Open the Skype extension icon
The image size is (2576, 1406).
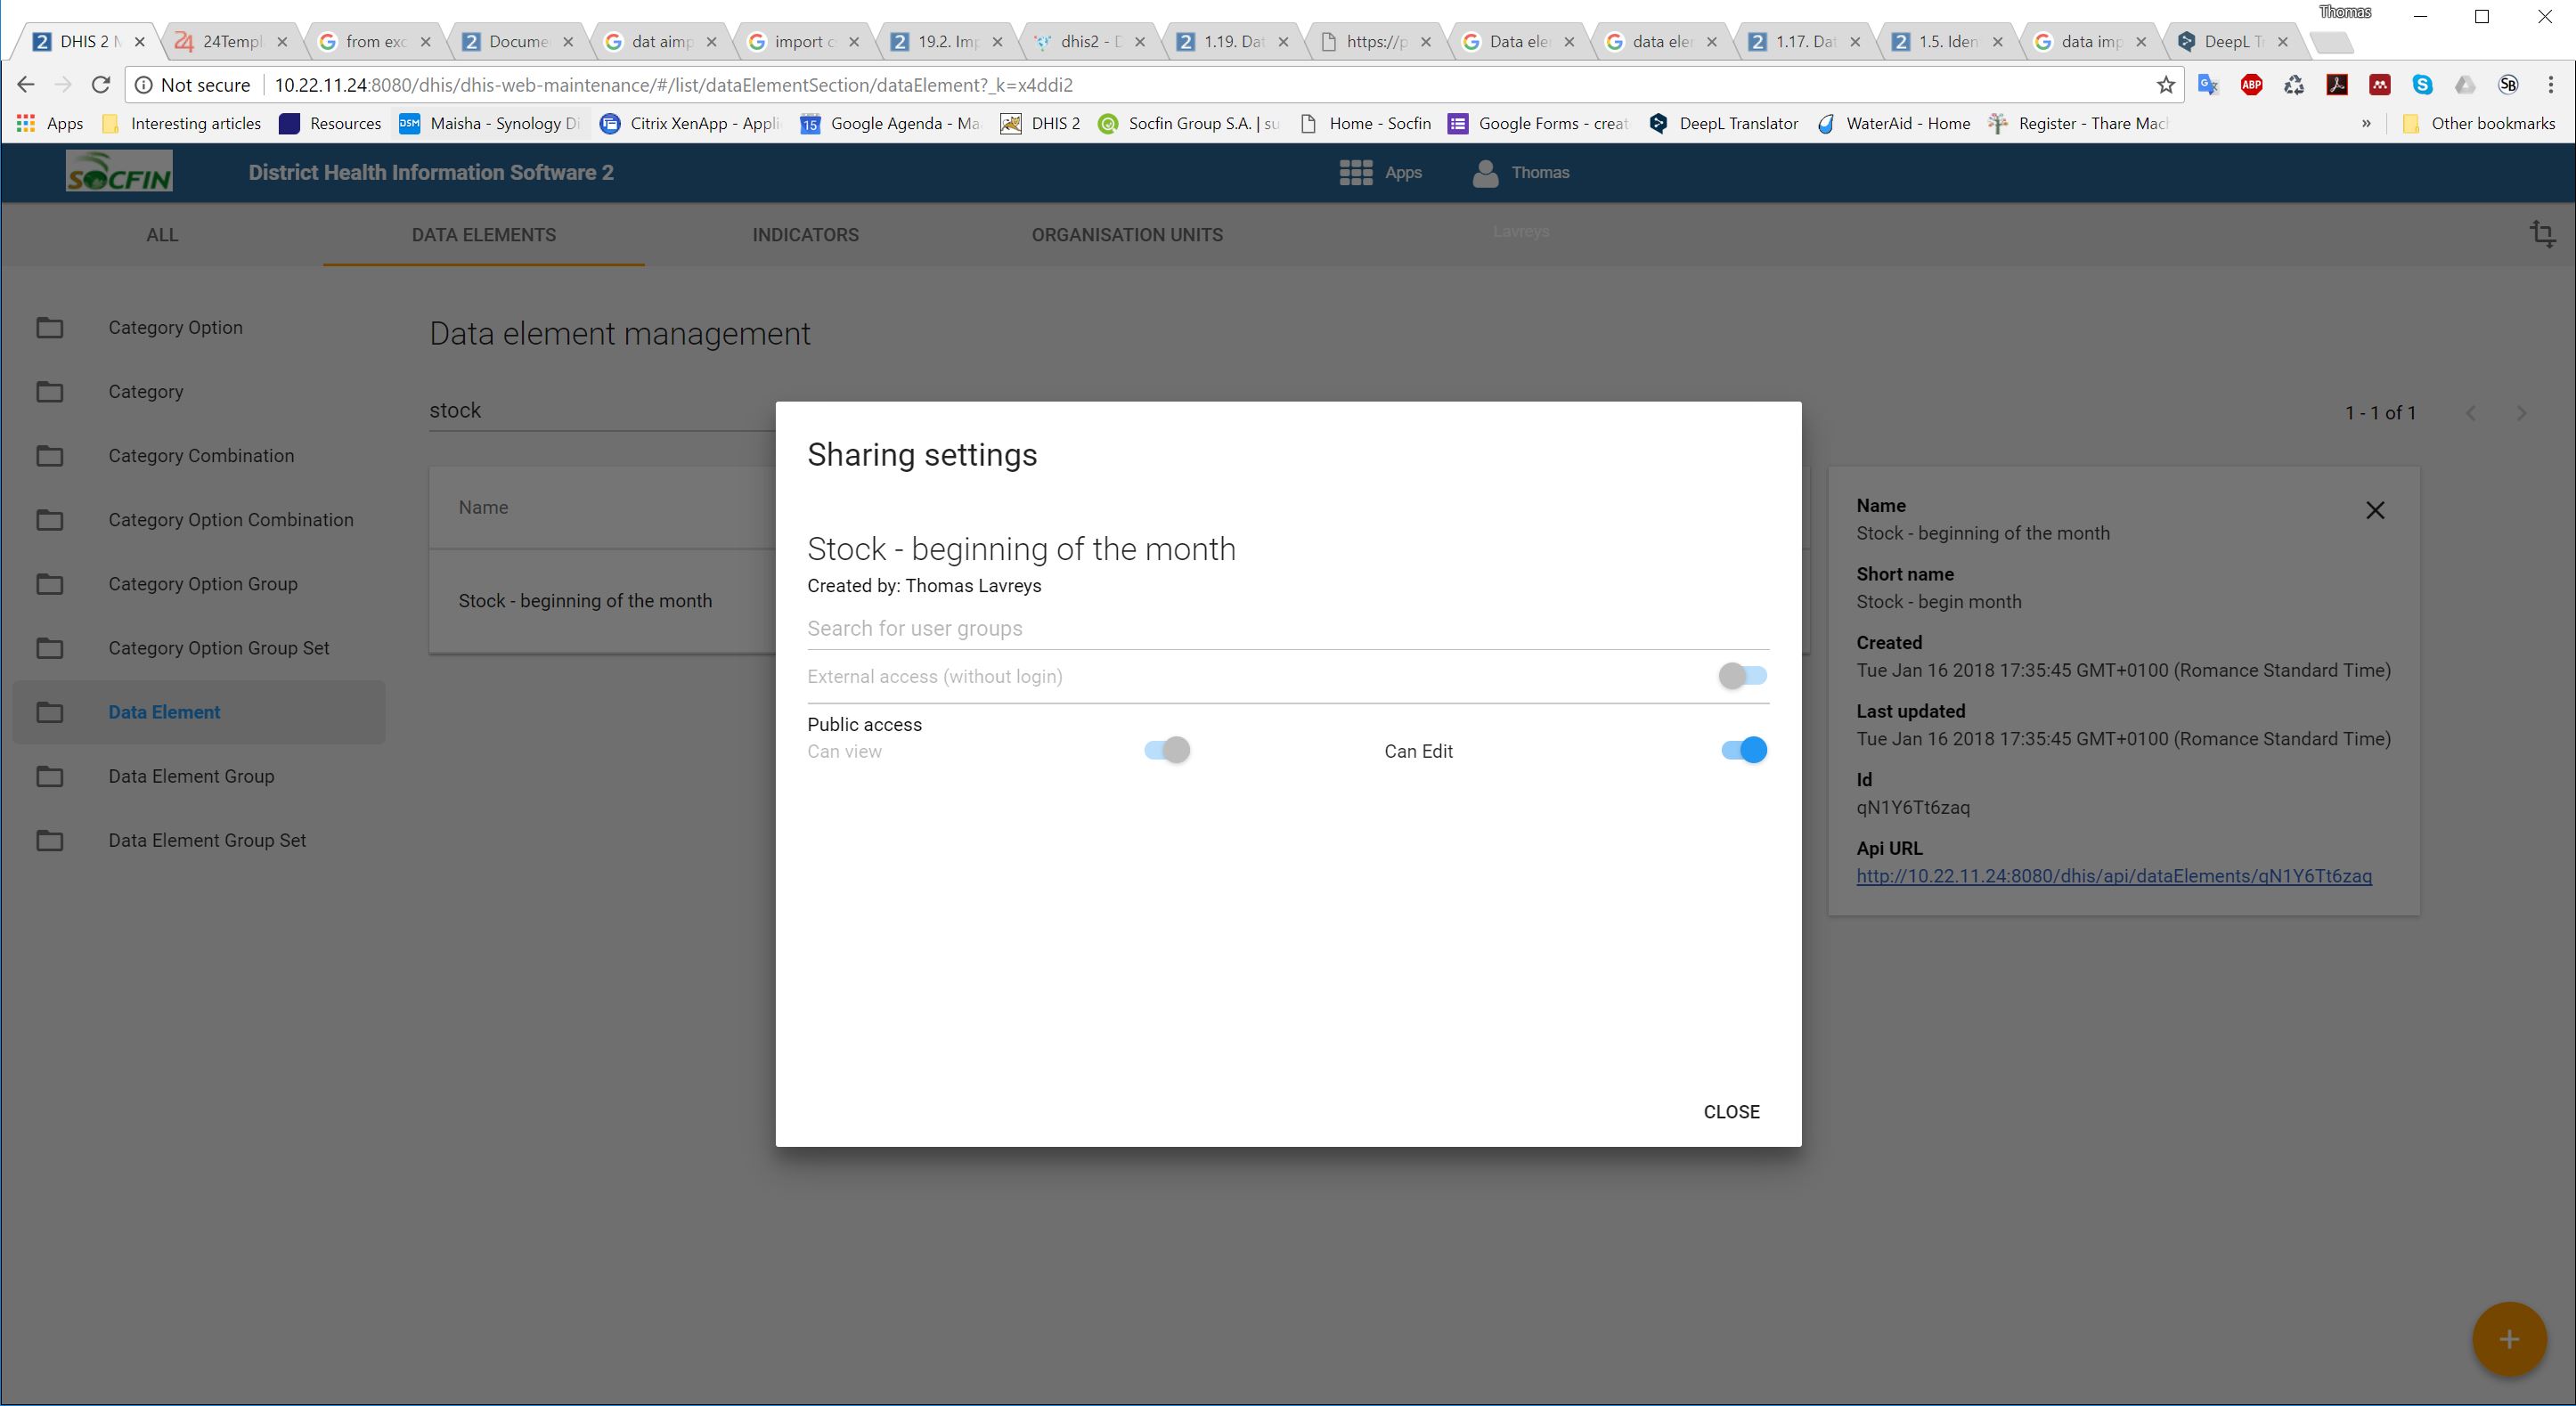coord(2422,85)
